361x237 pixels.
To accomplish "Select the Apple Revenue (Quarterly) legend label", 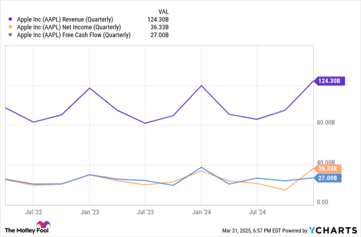I will pyautogui.click(x=65, y=20).
